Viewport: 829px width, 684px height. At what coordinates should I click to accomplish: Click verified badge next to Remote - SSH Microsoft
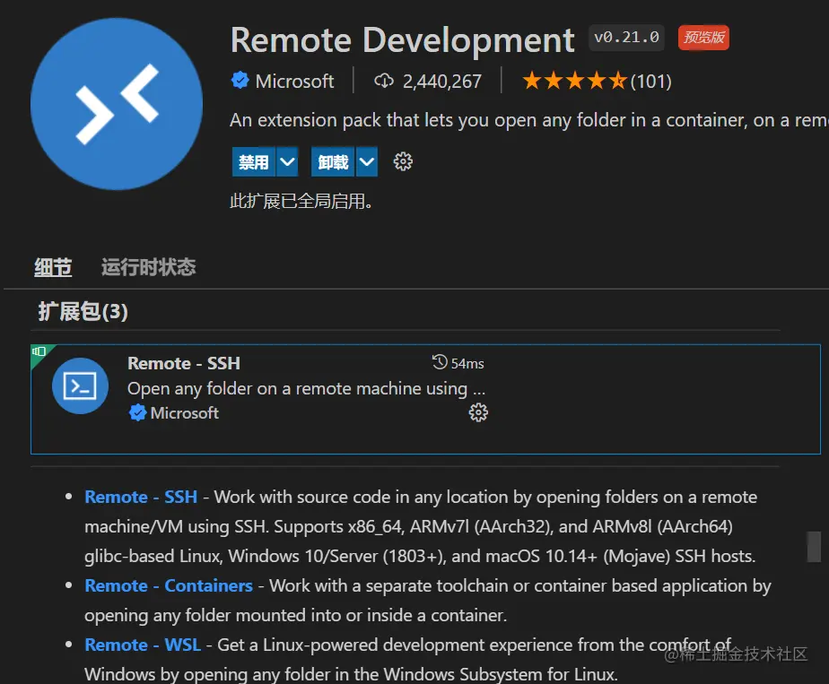(137, 412)
